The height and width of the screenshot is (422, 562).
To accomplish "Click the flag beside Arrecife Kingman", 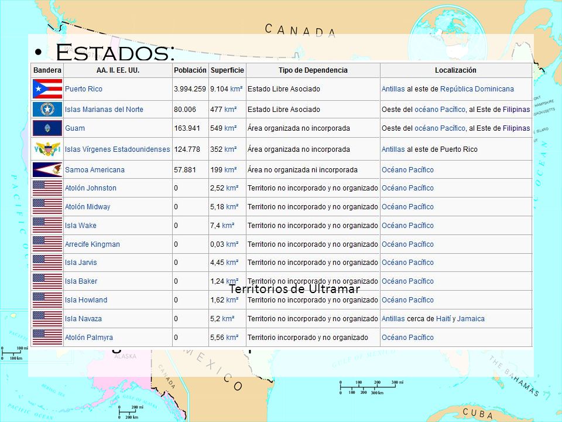I will [47, 244].
